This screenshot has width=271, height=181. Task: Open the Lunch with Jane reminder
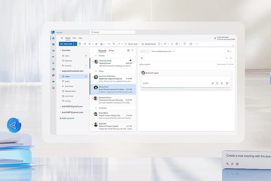225,38
